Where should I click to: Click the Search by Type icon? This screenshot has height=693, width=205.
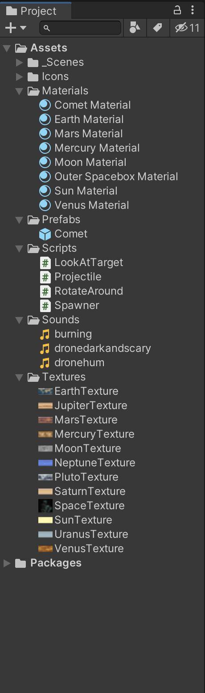(135, 28)
